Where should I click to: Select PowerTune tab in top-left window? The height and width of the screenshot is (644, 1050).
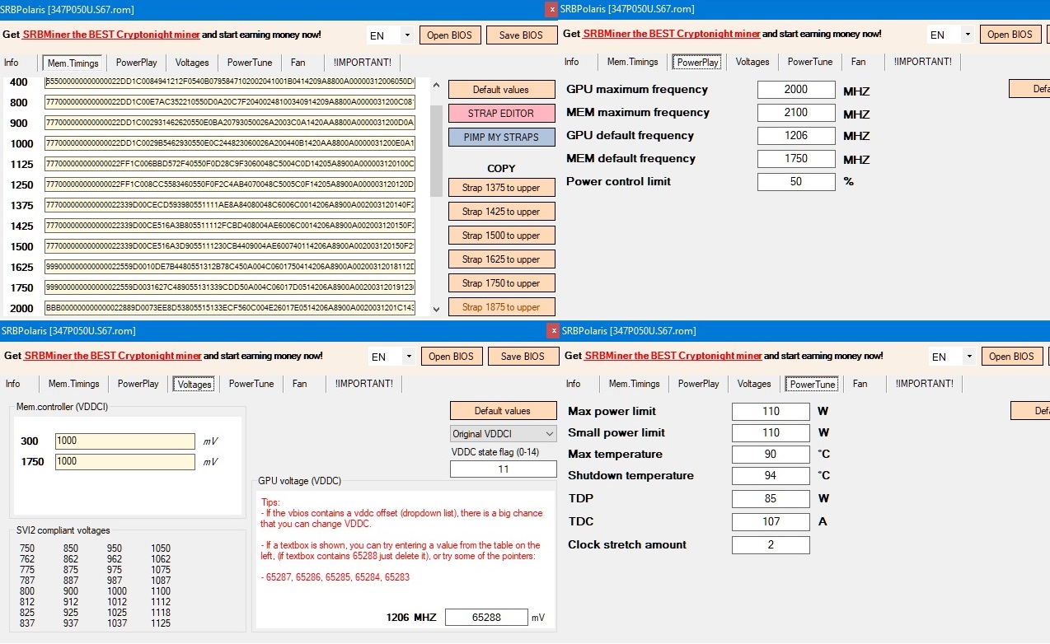tap(250, 63)
